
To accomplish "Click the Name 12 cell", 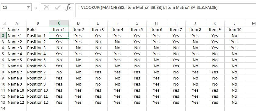I will [16, 103].
